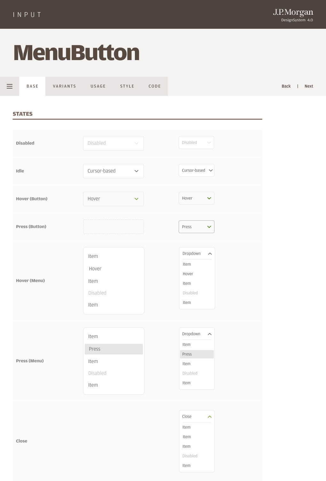Collapse the Dropdown menu in Press (Menu) row
The image size is (326, 481).
pyautogui.click(x=210, y=334)
